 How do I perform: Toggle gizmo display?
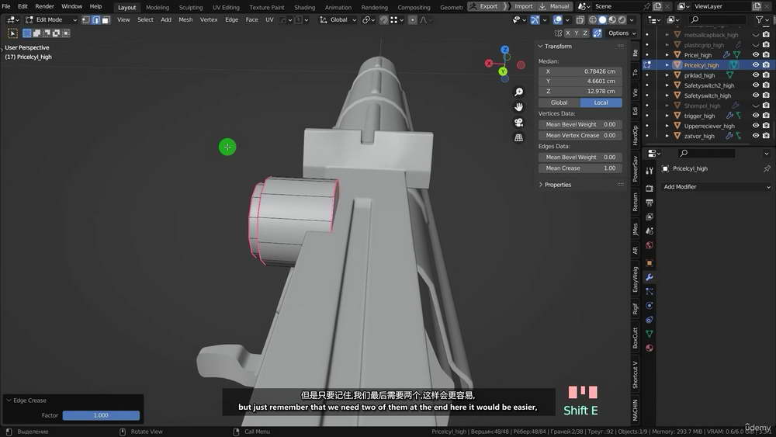535,20
